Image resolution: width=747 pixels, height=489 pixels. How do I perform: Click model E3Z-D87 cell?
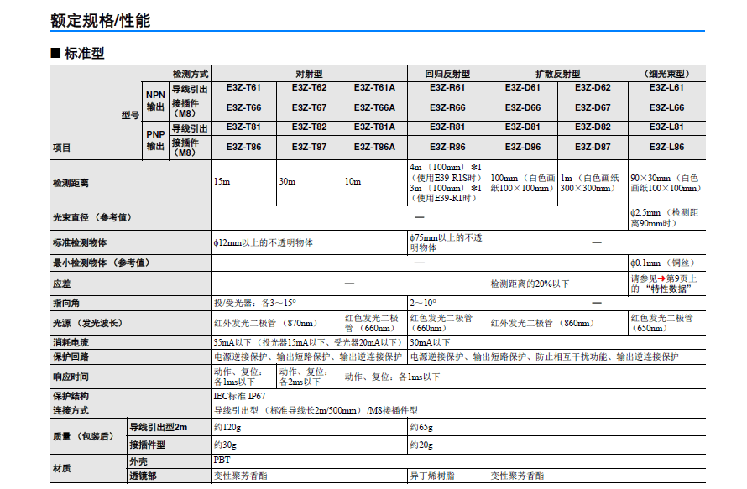coord(593,147)
